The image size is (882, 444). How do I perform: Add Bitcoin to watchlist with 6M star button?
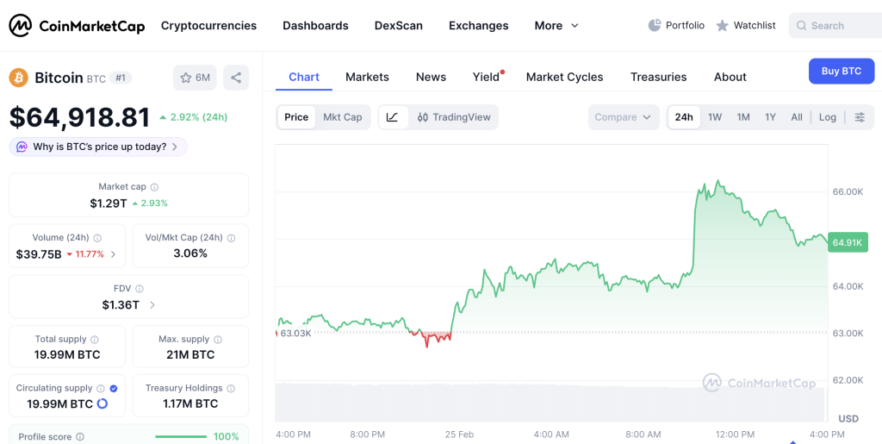tap(196, 78)
